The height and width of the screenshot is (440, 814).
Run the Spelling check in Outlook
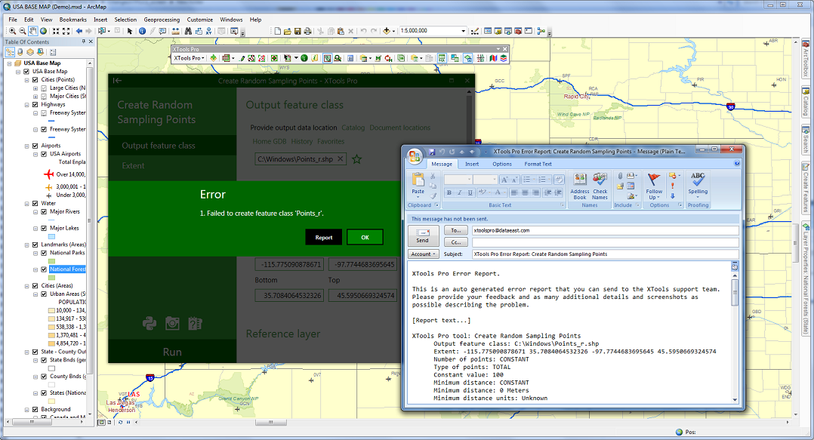(x=698, y=185)
